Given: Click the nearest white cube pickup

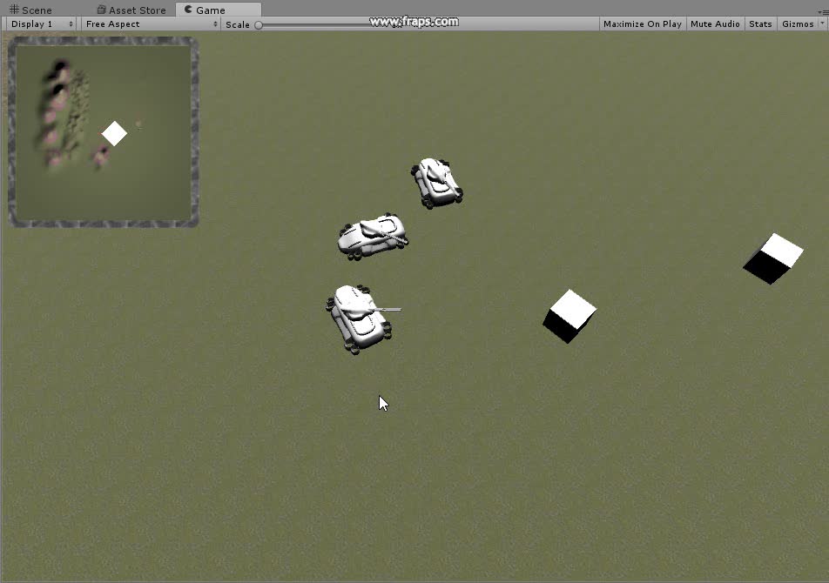Looking at the screenshot, I should [568, 316].
